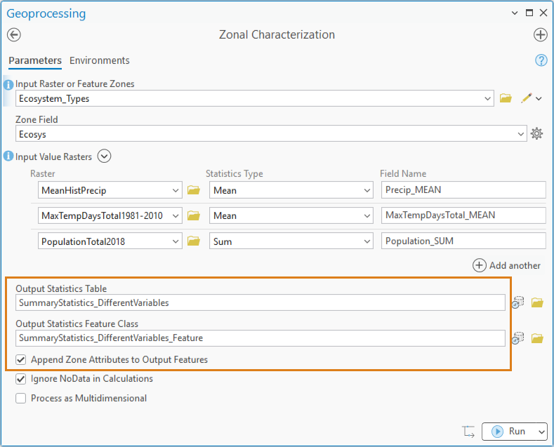Open the Zone Field Ecosys dropdown
Screen dimensions: 554x447
pos(520,134)
